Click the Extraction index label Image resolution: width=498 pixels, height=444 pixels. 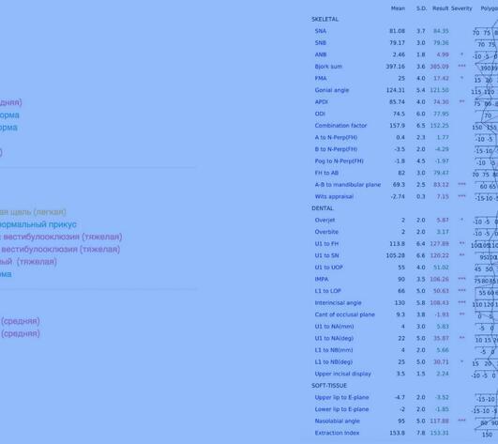pos(337,433)
